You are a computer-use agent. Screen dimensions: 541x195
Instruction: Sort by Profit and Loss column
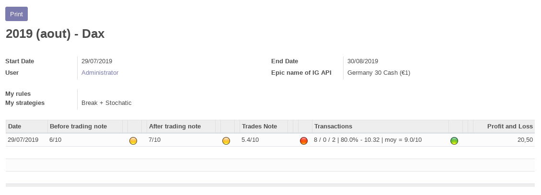509,126
